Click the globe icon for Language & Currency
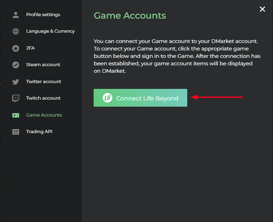The image size is (273, 222). pyautogui.click(x=16, y=31)
